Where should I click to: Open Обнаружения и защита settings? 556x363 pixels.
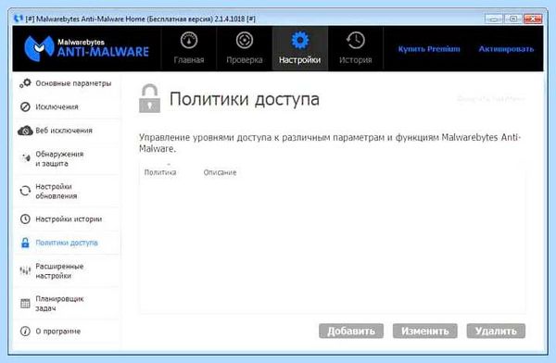pos(68,159)
